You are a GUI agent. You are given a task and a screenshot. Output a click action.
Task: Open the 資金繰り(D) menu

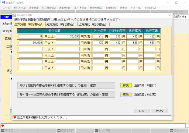65,8
